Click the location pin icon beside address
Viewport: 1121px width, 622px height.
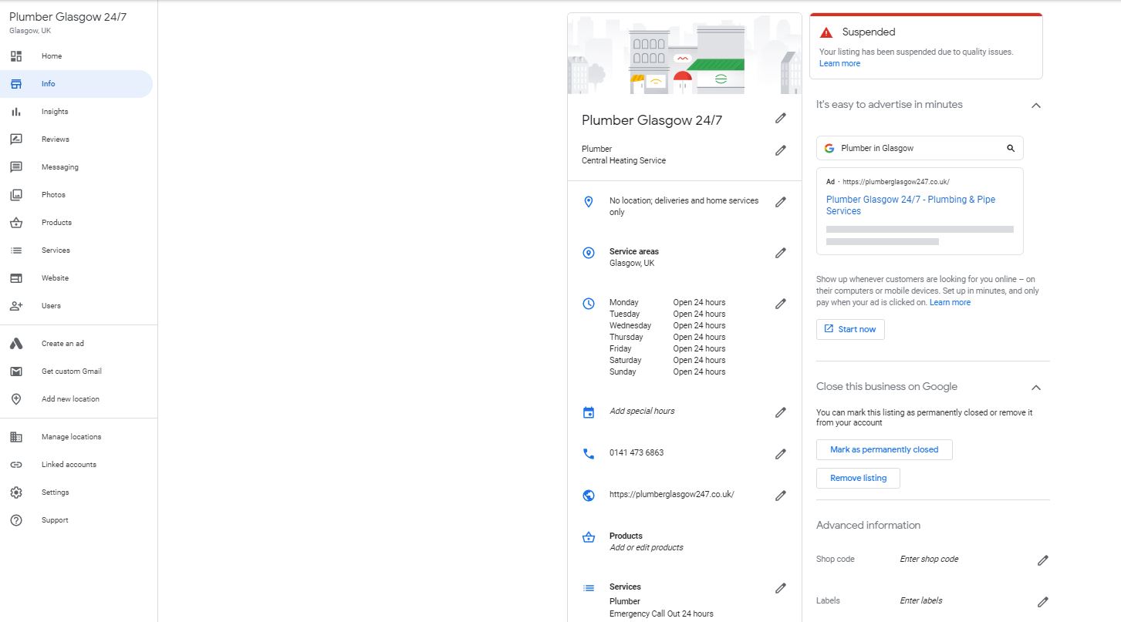click(x=589, y=202)
